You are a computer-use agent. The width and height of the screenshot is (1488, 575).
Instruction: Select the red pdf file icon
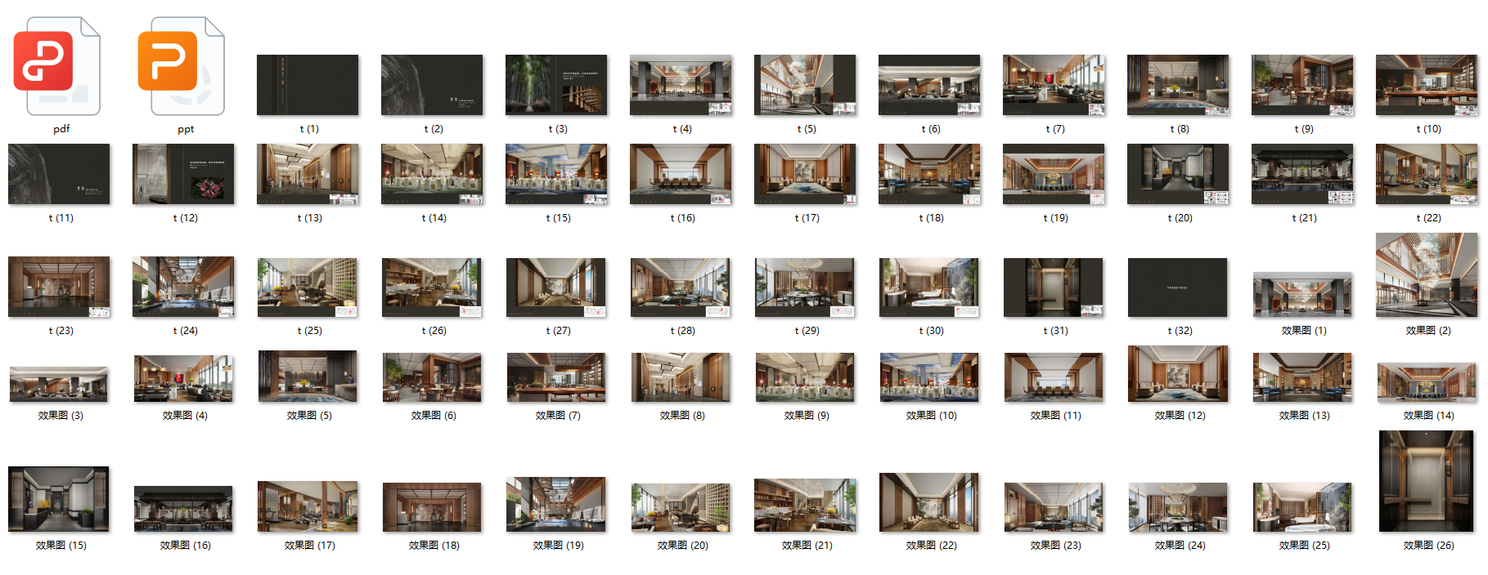click(57, 67)
